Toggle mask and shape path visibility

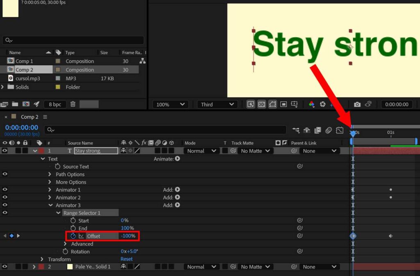click(x=272, y=104)
